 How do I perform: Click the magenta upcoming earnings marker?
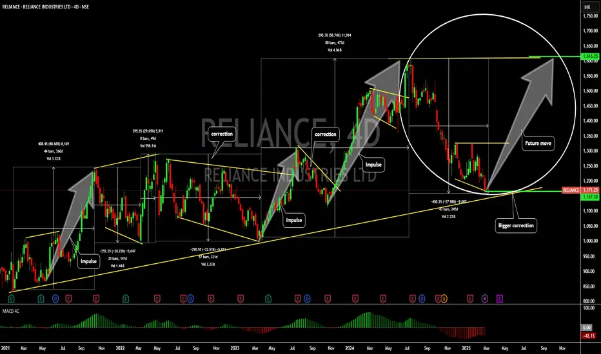pos(500,299)
